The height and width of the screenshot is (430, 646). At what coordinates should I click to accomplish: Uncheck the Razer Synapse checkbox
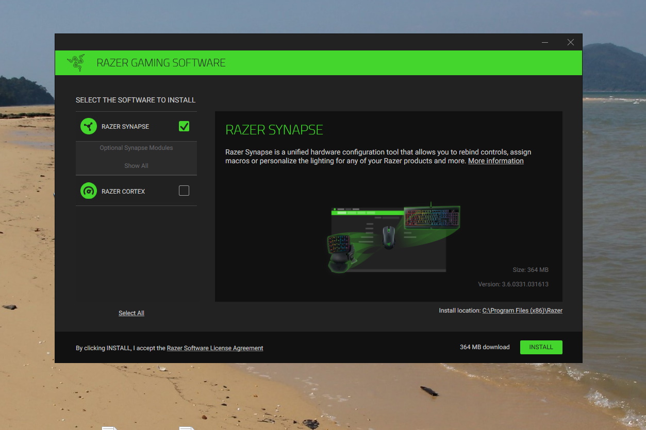coord(184,126)
